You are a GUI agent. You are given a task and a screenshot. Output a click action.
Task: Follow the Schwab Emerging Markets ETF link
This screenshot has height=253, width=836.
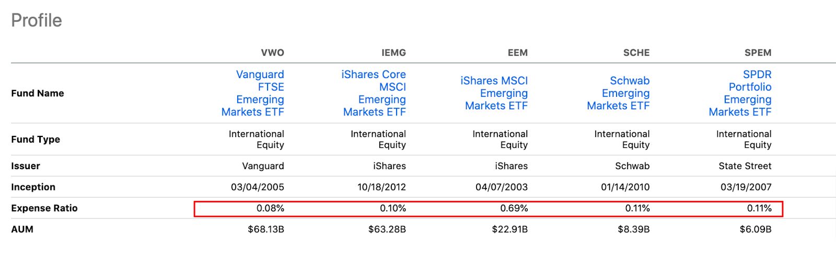click(x=619, y=93)
